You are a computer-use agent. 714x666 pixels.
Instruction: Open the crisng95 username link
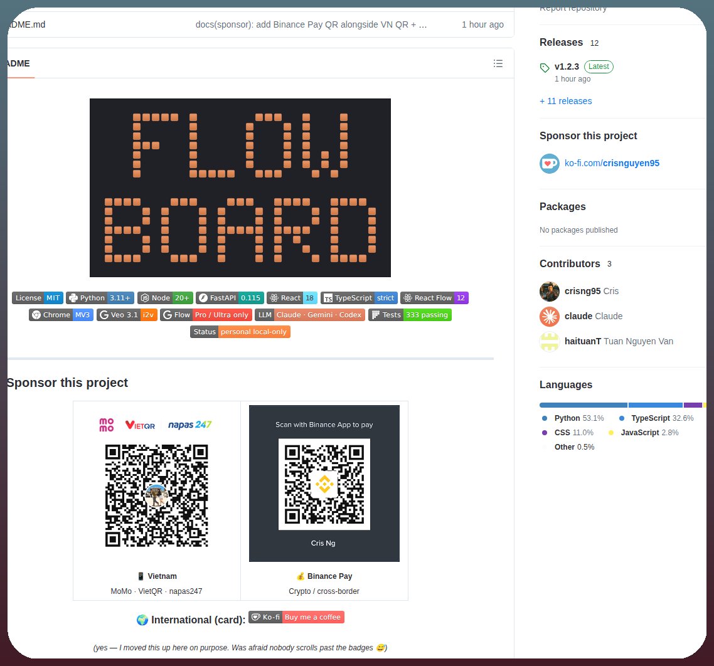click(582, 291)
